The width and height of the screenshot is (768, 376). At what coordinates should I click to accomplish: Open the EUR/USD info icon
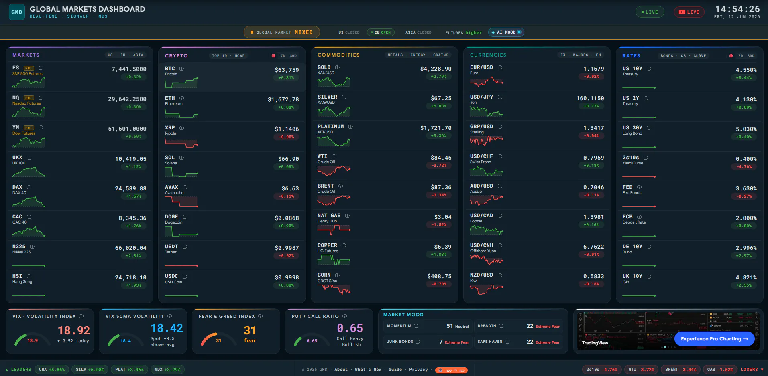[x=500, y=67]
